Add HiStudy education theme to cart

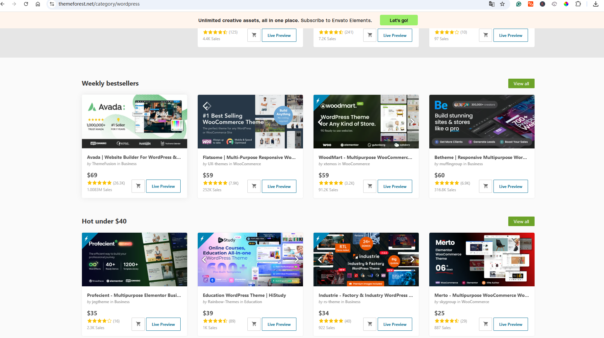(x=254, y=324)
